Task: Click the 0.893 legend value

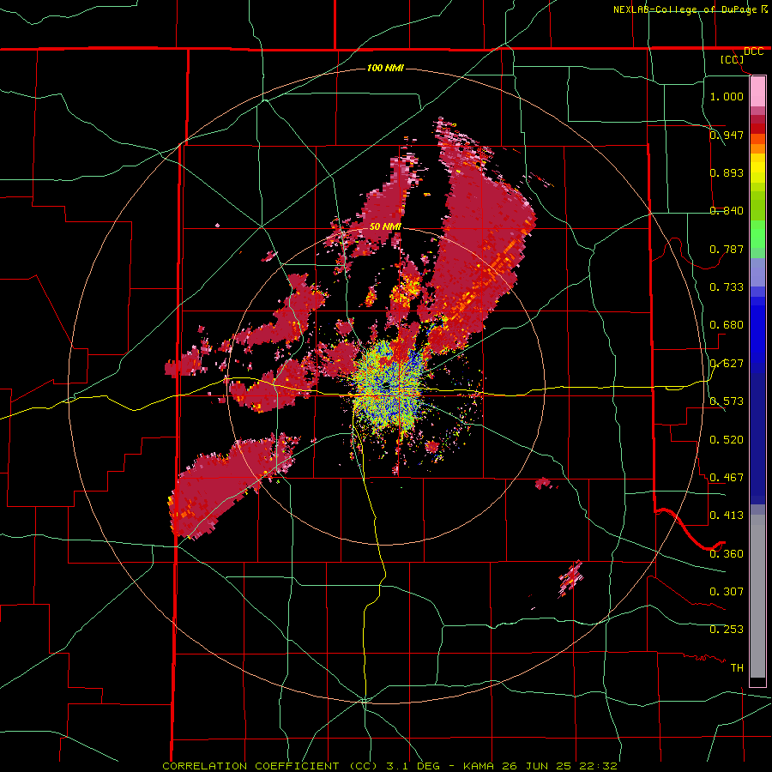Action: (x=727, y=172)
